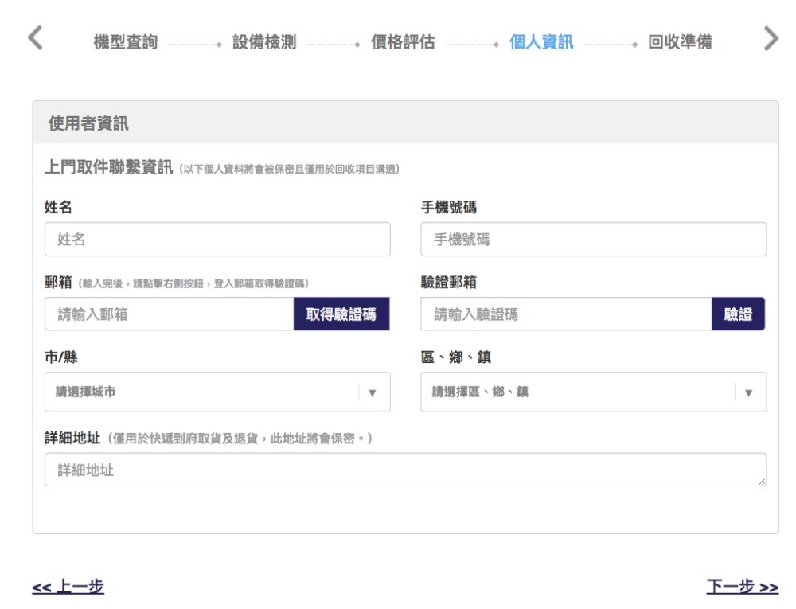Screen dimensions: 796x609
Task: Proceed via the 下一步 >> link
Action: 742,588
